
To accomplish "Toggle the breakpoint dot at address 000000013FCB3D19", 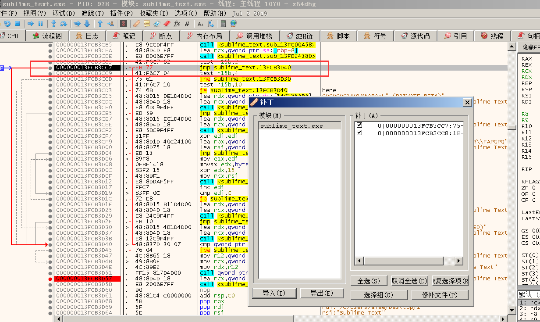I will [50, 193].
